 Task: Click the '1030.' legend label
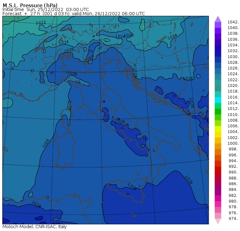point(233,57)
